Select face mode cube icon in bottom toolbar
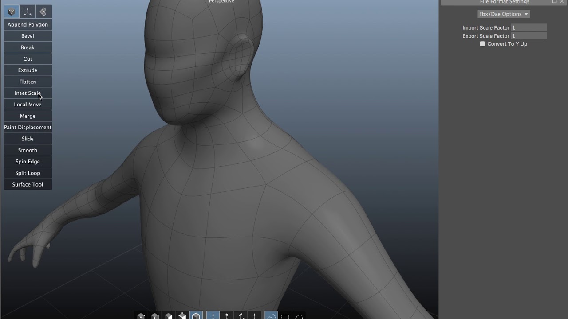 [x=169, y=316]
